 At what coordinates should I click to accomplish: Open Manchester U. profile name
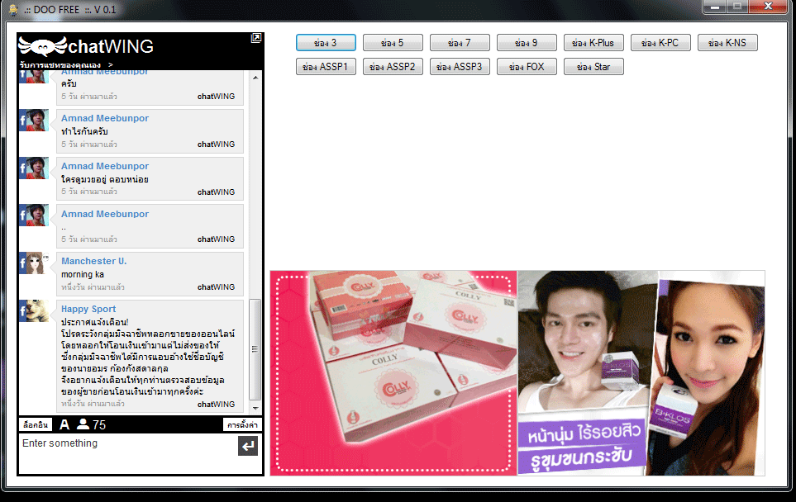(94, 261)
